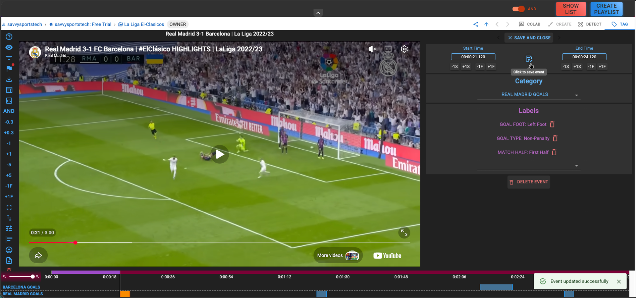Click the share icon in top toolbar

475,24
